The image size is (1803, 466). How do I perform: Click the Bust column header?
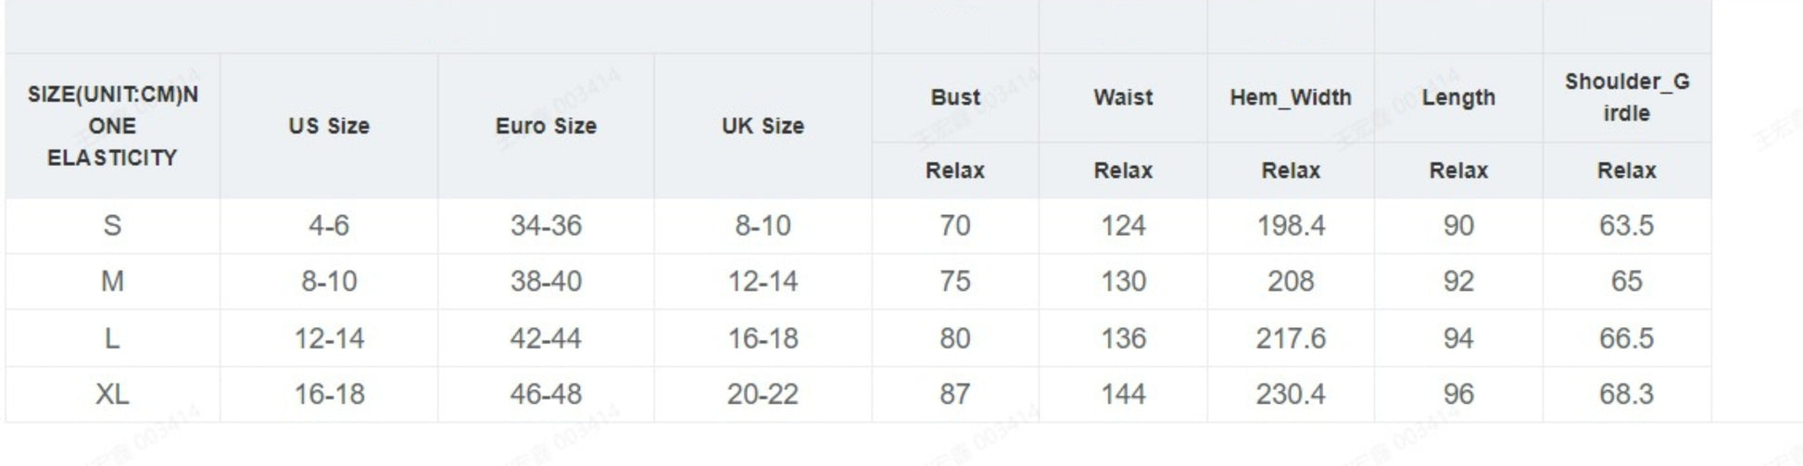click(954, 97)
